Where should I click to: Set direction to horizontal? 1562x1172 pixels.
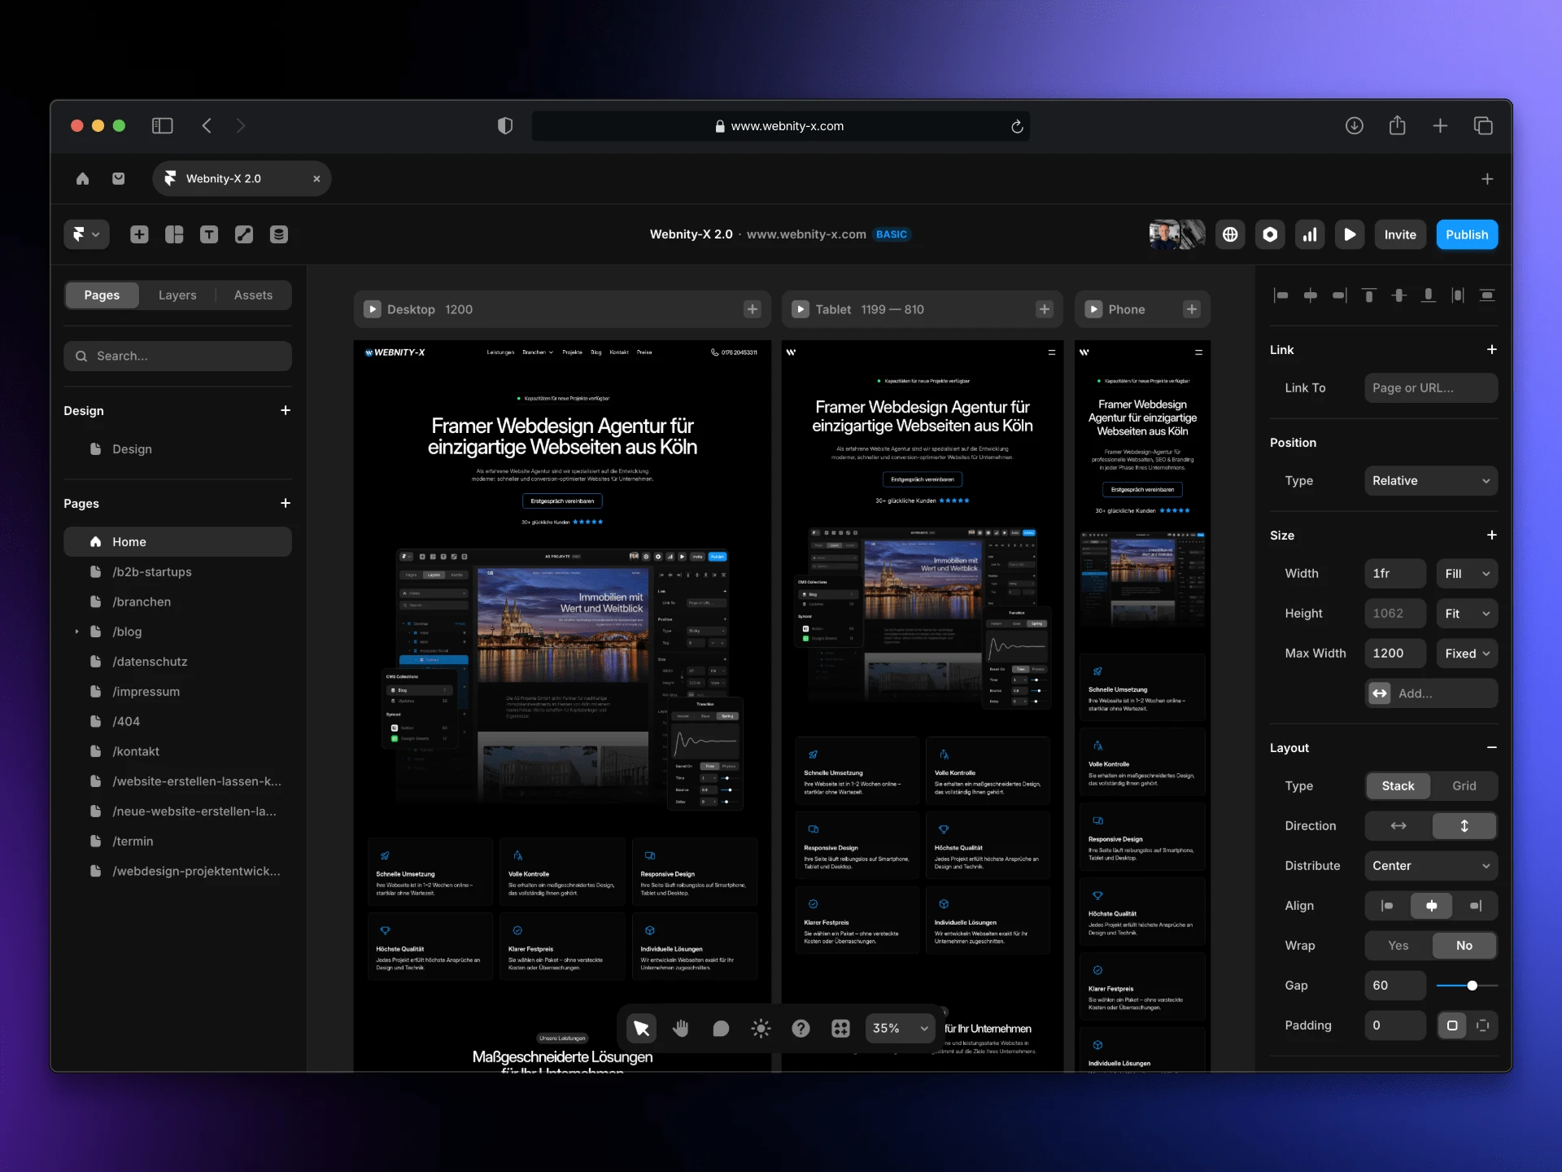(x=1398, y=825)
